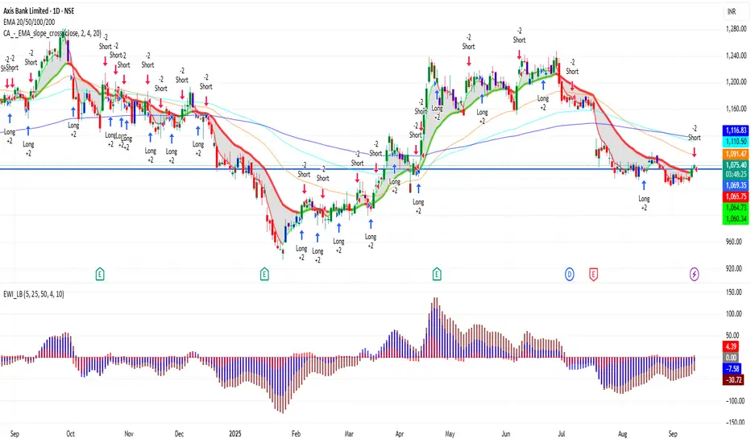Screen dimensions: 751x443
Task: Click the Long +2 signal label in August
Action: coord(644,203)
